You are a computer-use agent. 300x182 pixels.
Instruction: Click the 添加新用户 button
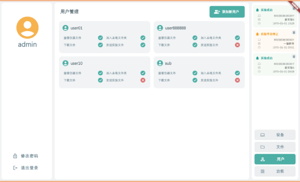pos(227,12)
